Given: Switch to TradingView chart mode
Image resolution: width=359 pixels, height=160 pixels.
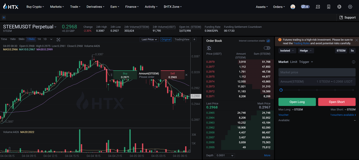Looking at the screenshot, I should click(182, 39).
